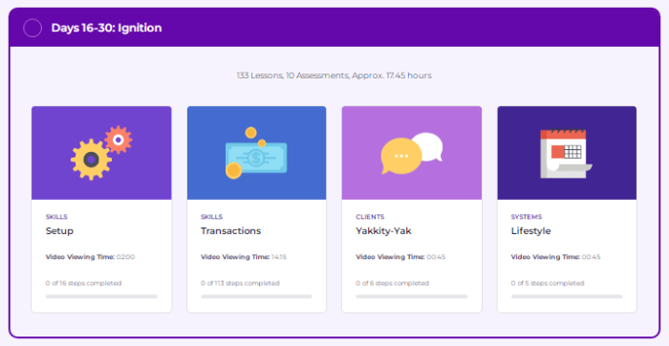Click the SYSTEMS label above Lifestyle
Screen dimensions: 669x346
coord(527,217)
